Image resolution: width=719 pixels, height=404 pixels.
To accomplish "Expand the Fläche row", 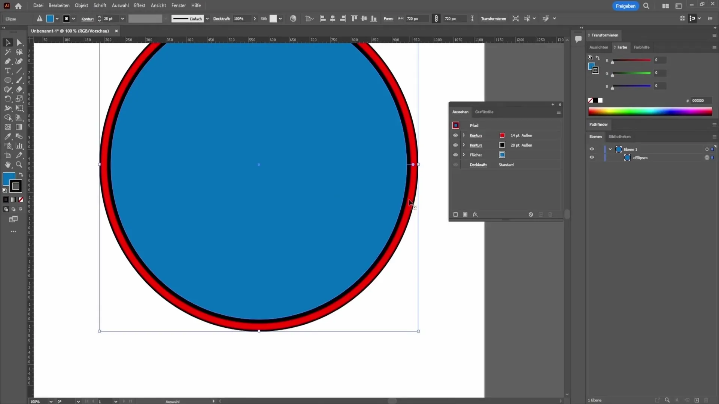I will (464, 154).
